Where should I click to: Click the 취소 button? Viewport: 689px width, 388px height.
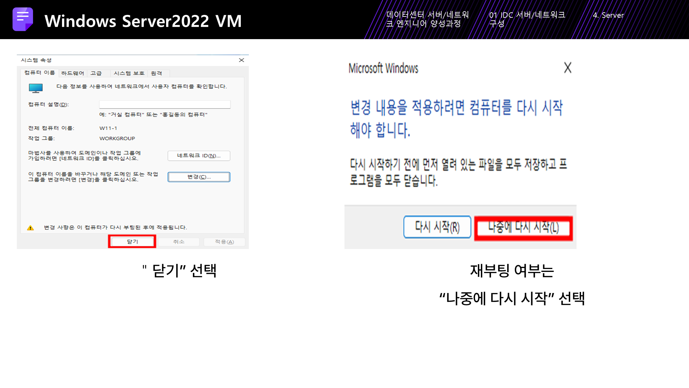point(178,242)
